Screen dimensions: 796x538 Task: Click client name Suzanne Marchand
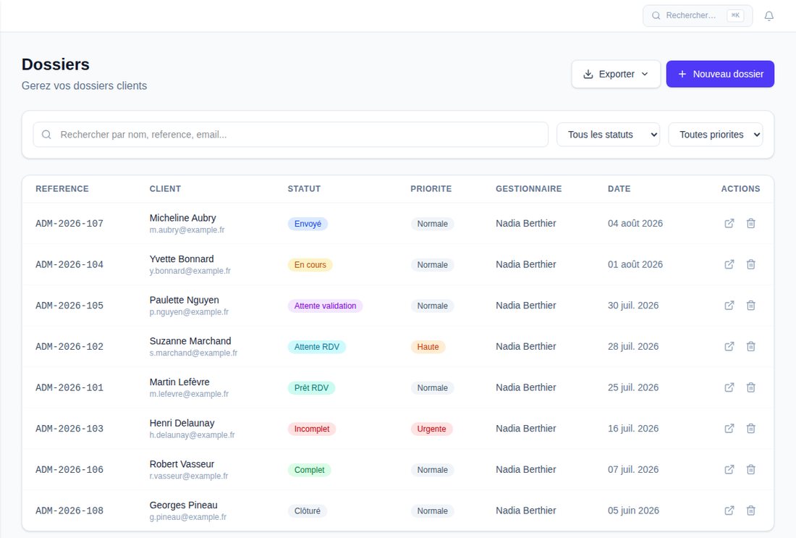(190, 341)
